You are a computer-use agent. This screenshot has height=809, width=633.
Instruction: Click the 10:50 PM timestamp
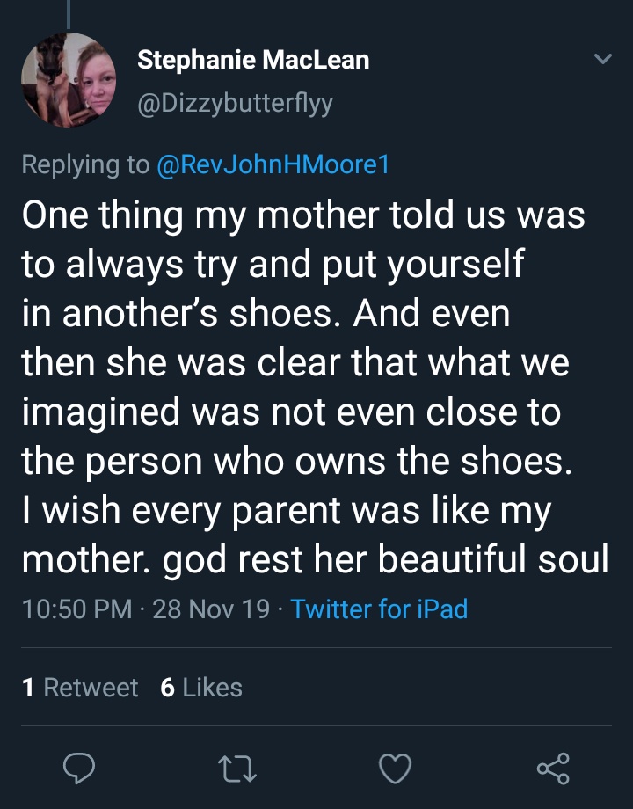tap(76, 609)
